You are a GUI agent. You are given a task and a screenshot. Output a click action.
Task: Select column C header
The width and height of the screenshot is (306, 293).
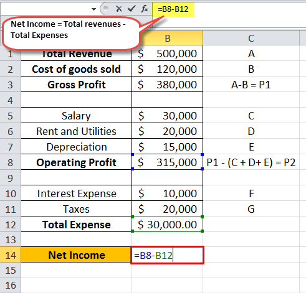coord(251,38)
